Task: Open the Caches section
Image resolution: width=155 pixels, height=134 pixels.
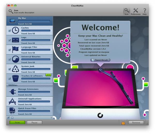Action: click(29, 31)
